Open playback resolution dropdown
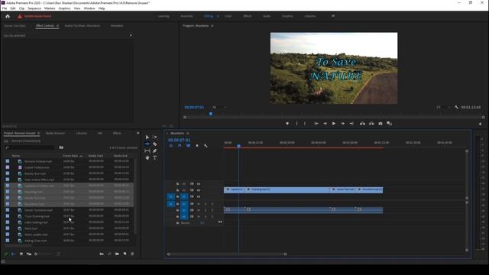Screen dimensions: 489x275 click(443, 107)
